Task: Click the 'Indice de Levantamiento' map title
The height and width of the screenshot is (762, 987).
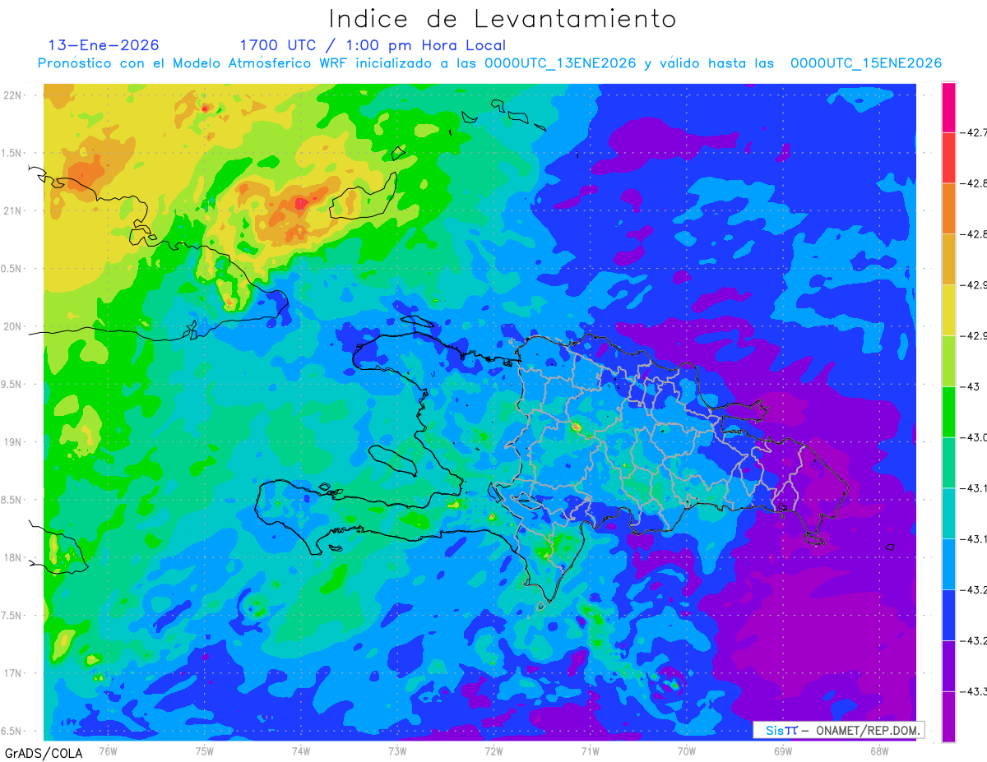Action: click(503, 19)
